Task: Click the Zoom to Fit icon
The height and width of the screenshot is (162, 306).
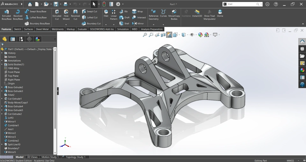Action: pos(145,35)
